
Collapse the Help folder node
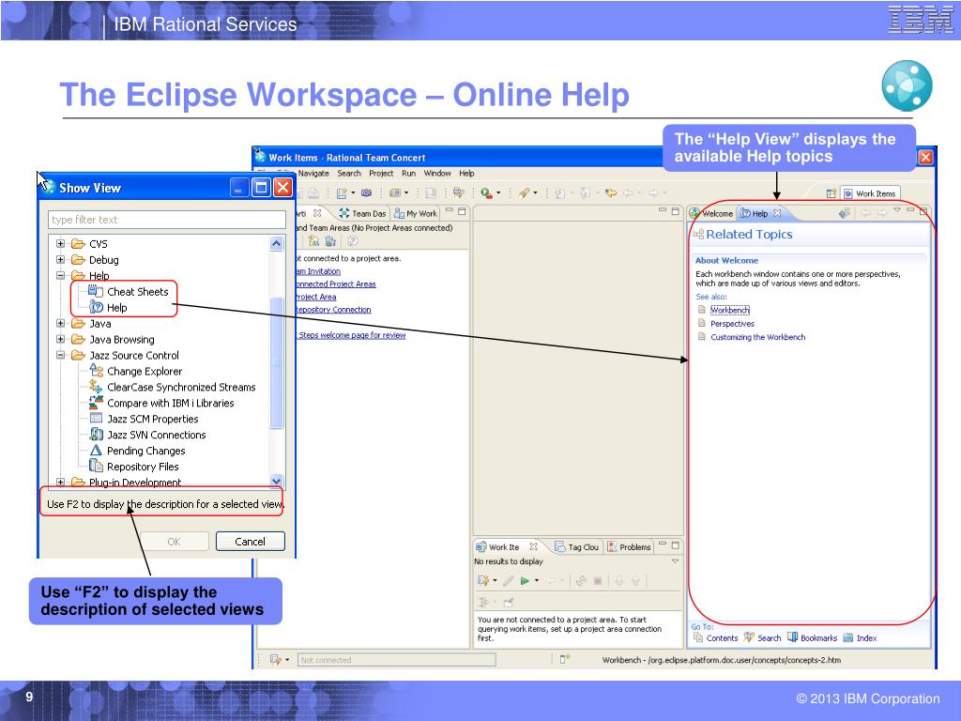click(60, 275)
